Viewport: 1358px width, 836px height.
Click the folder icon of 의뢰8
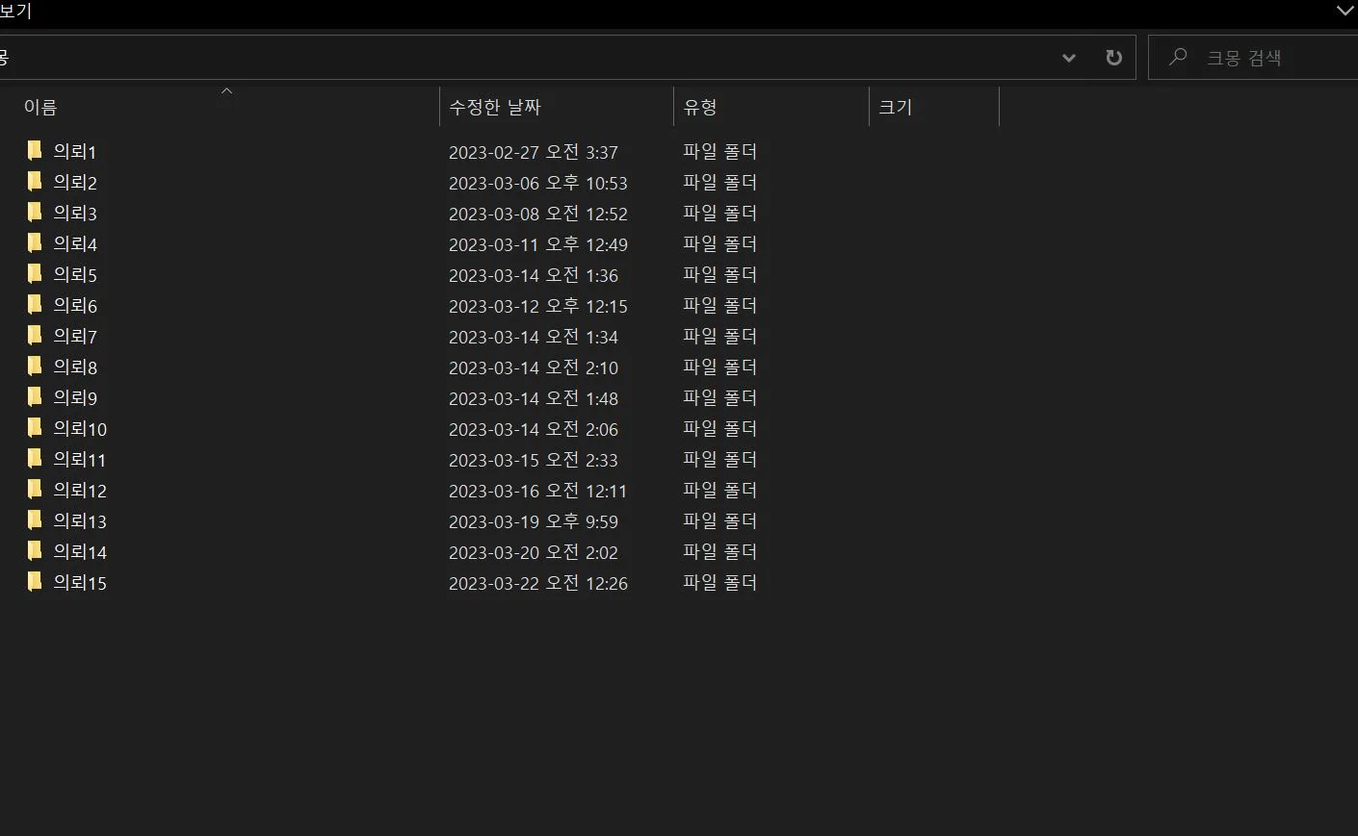[35, 366]
